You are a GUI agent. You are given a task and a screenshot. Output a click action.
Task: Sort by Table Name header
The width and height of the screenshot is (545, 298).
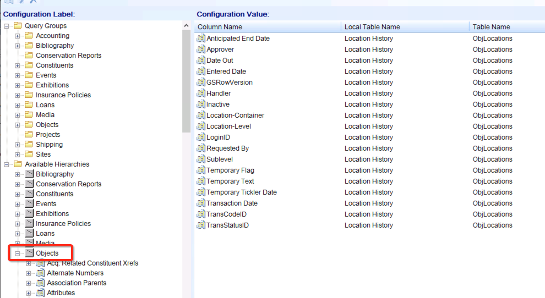coord(507,27)
